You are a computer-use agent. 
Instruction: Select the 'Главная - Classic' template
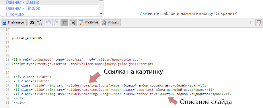[22, 2]
